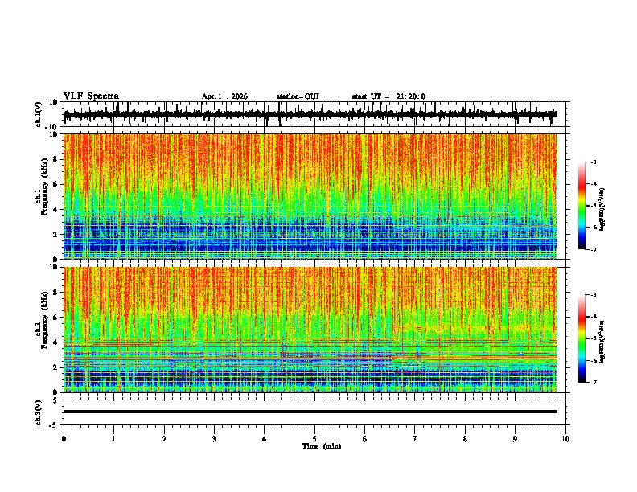Click the "-7" tick on ch.1 colorbar
This screenshot has width=637, height=492.
point(593,249)
